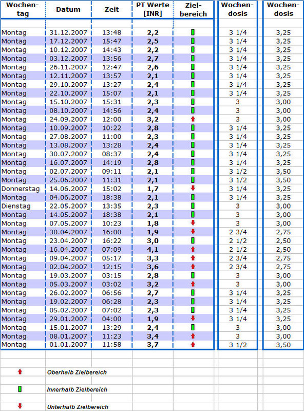Viewport: 304px width, 411px height.
Task: Select time cell 04:00
Action: point(111,319)
